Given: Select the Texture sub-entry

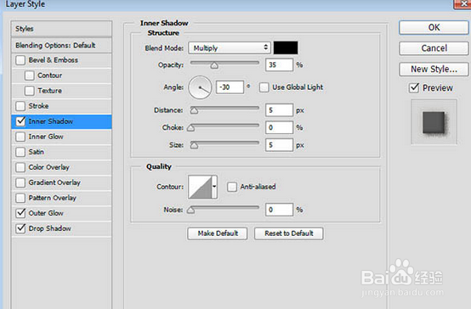Looking at the screenshot, I should [50, 91].
